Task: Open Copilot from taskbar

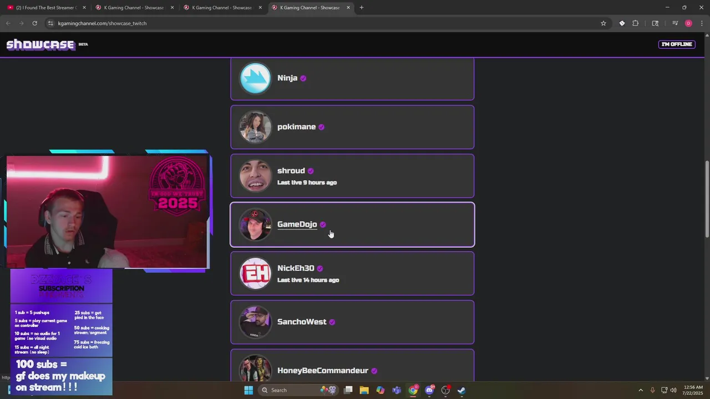Action: [380, 390]
